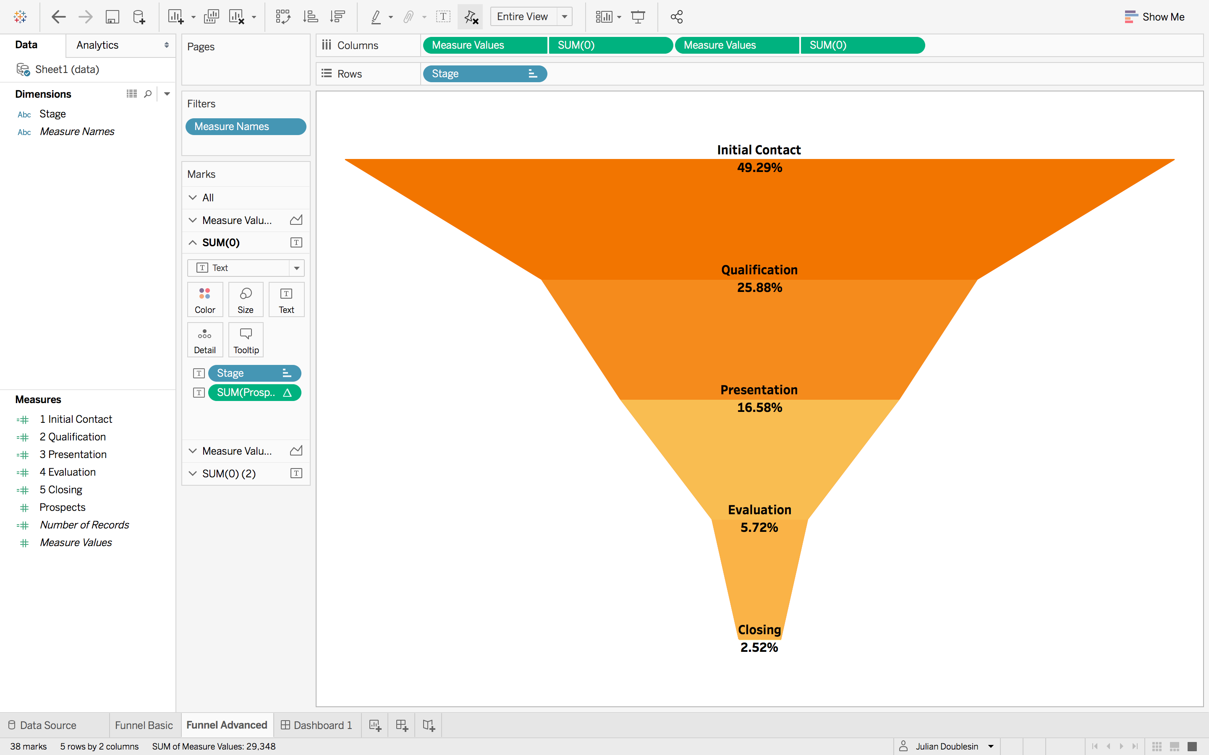Open the Dimensions header dropdown arrow

pyautogui.click(x=167, y=94)
